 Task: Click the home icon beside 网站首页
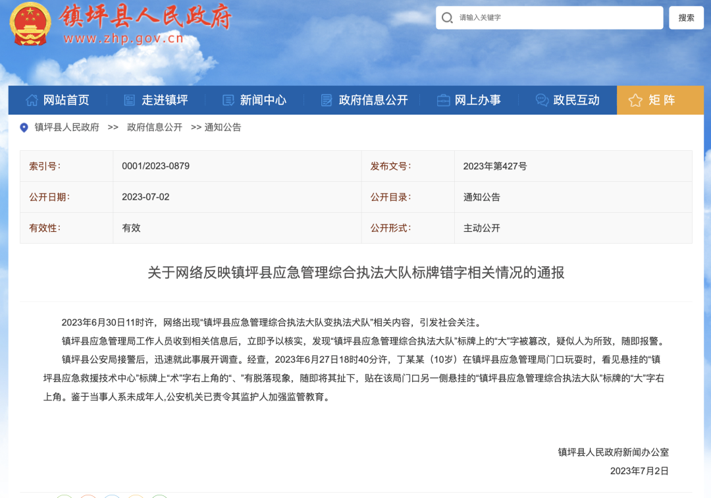coord(32,100)
